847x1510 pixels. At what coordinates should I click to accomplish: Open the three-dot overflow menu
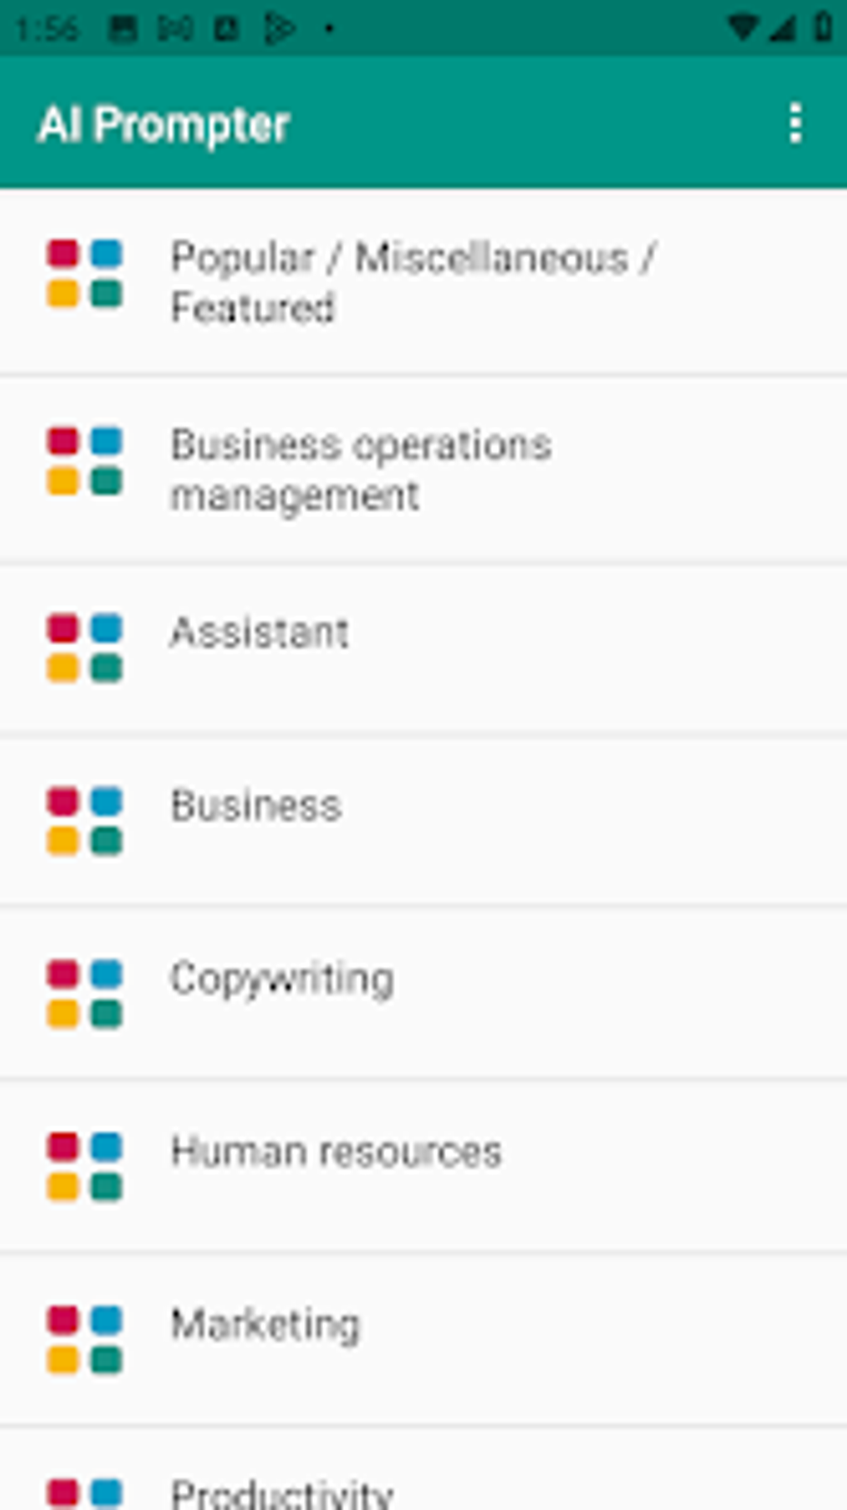(795, 124)
